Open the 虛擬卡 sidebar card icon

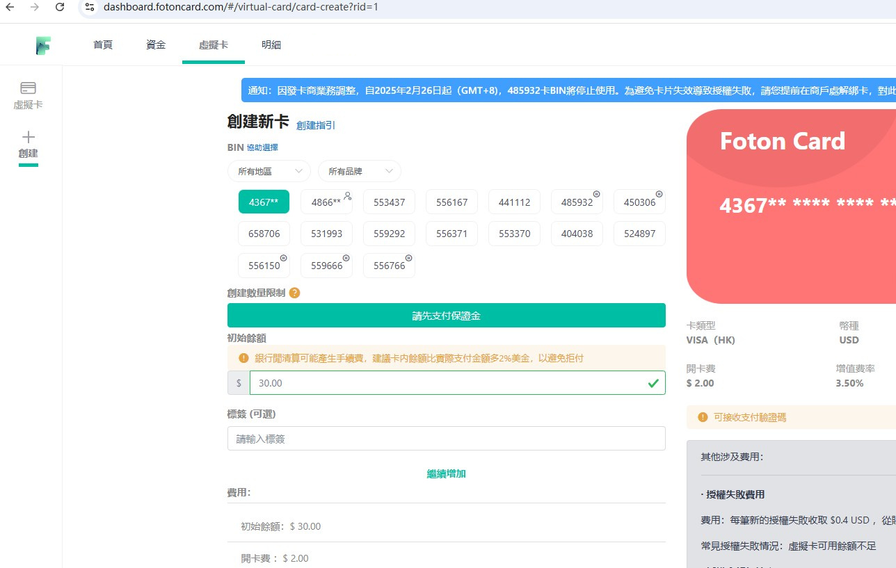(x=29, y=88)
